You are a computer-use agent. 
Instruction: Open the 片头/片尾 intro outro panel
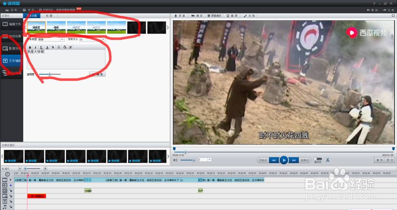[x=12, y=73]
